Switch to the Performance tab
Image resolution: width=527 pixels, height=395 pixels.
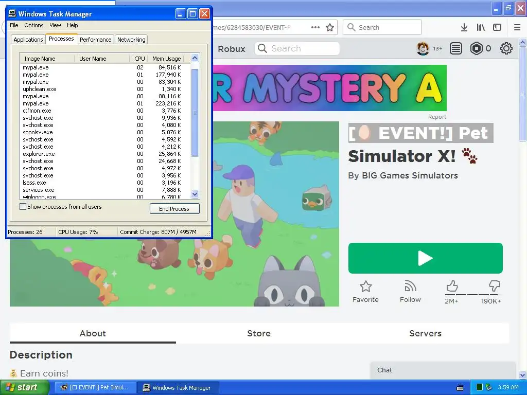click(x=95, y=40)
